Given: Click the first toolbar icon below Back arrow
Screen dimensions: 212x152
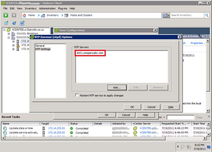Looking at the screenshot, I should [x=6, y=23].
